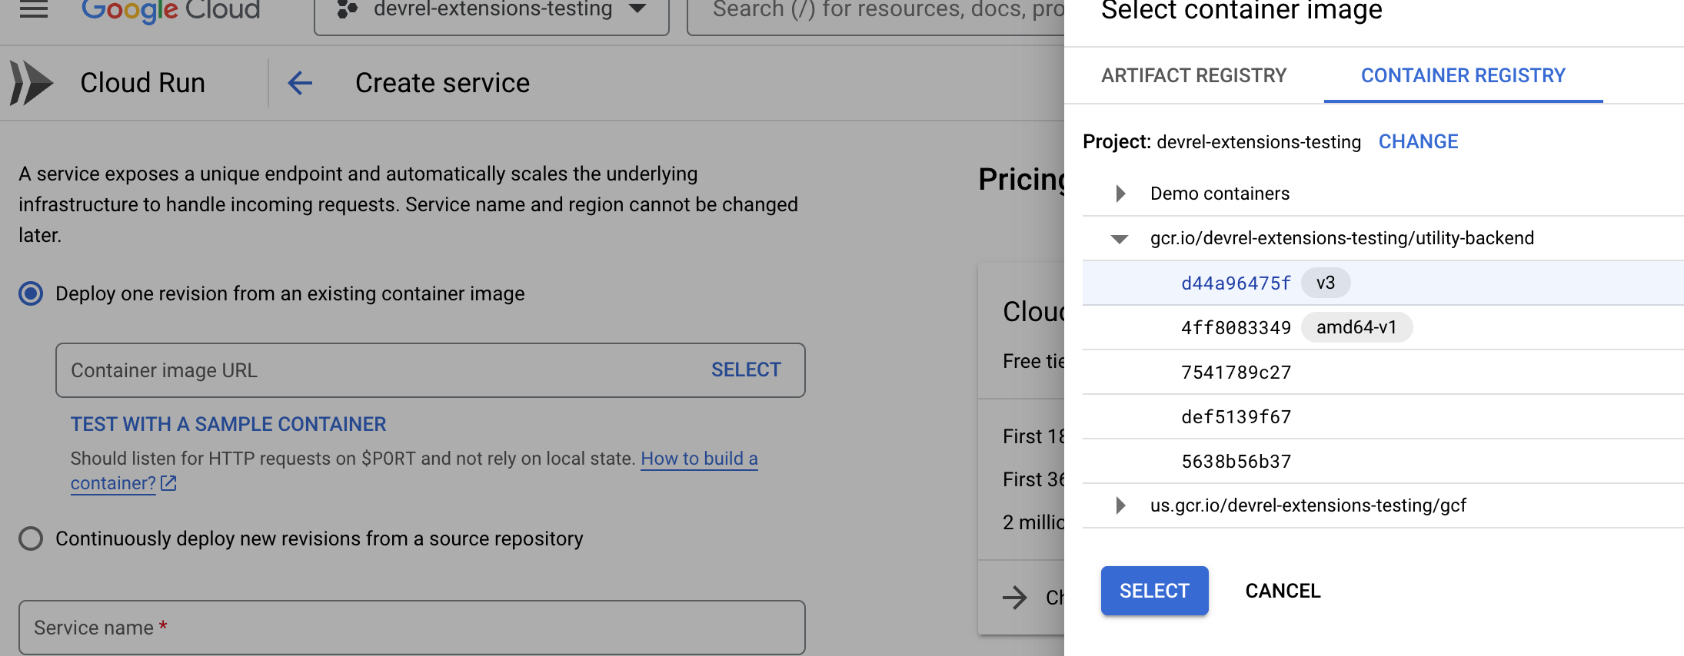Switch to the Artifact Registry tab
Viewport: 1684px width, 656px height.
click(1193, 75)
